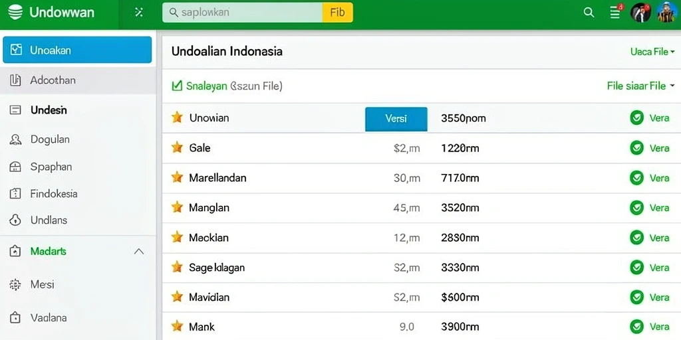Click the 3900rm value

pos(460,327)
